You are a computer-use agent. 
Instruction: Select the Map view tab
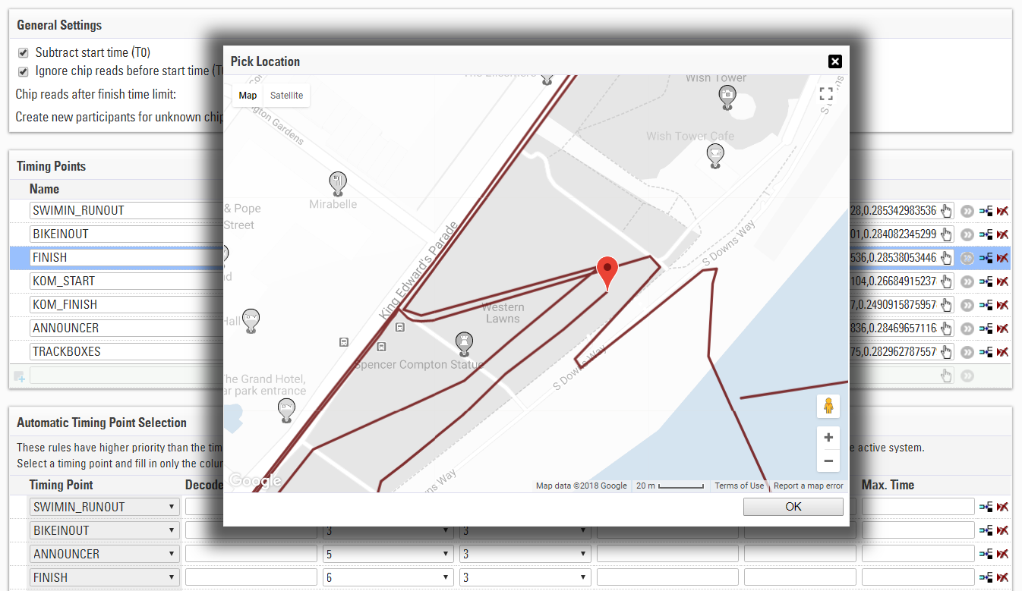click(248, 96)
